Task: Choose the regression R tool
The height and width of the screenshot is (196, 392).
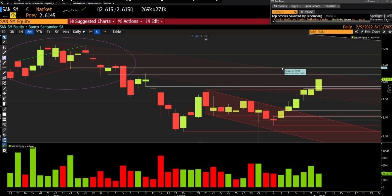Action: tap(4, 83)
